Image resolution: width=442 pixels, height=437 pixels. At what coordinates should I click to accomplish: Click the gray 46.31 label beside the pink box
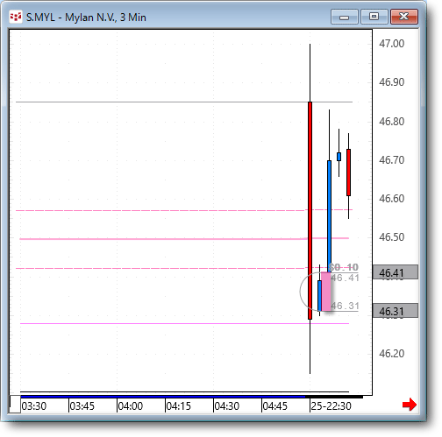coord(345,306)
